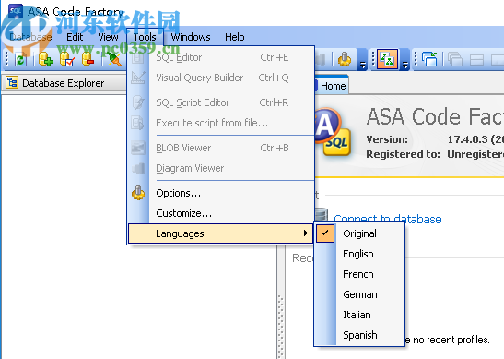Click the options gear icon in toolbar
The width and height of the screenshot is (504, 359).
345,59
